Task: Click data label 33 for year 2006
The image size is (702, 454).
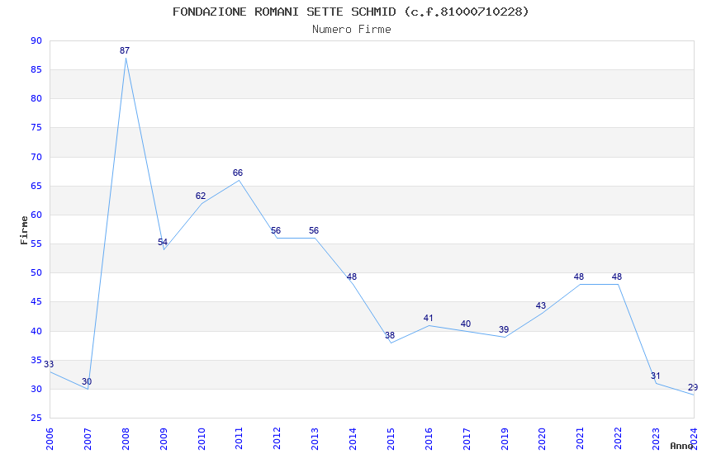Action: [x=49, y=364]
